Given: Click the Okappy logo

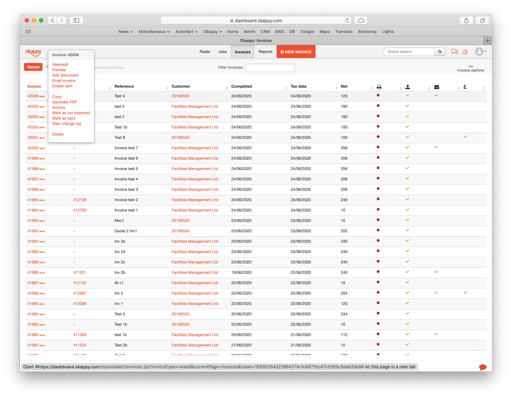Looking at the screenshot, I should [33, 52].
